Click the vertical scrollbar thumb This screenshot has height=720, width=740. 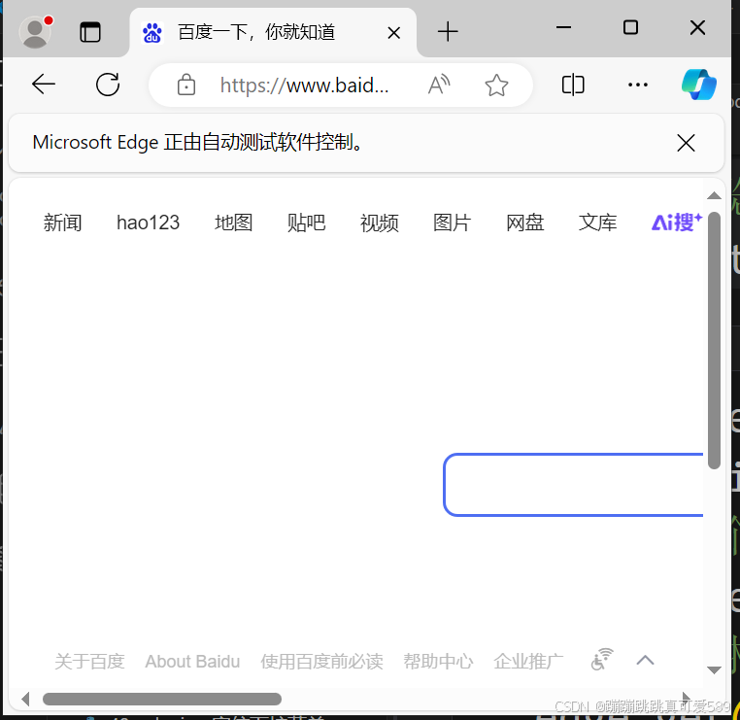pos(714,340)
